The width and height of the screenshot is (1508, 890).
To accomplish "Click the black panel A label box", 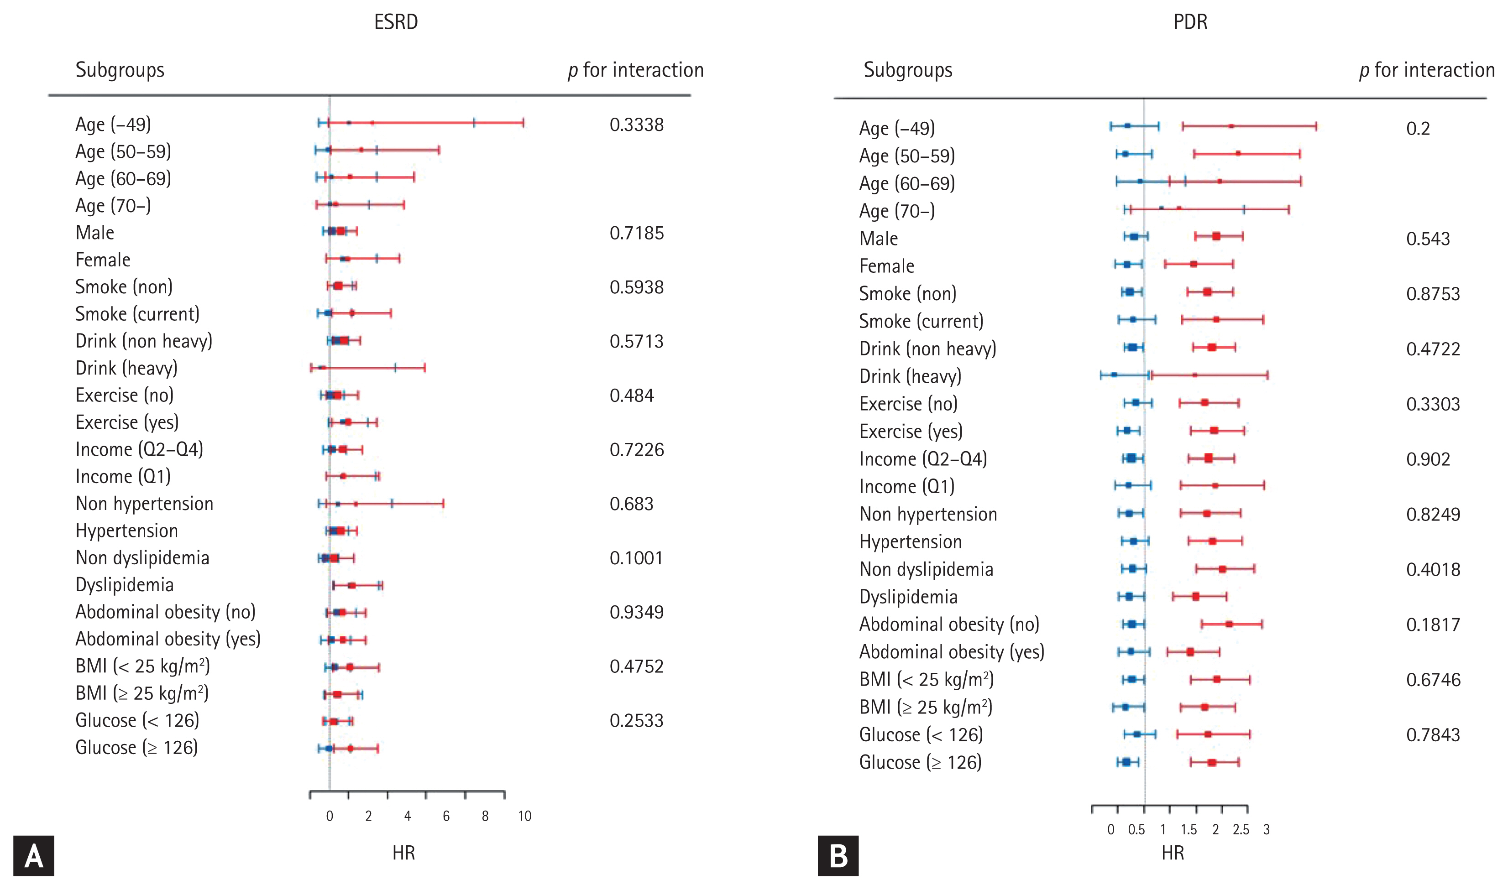I will coord(34,855).
